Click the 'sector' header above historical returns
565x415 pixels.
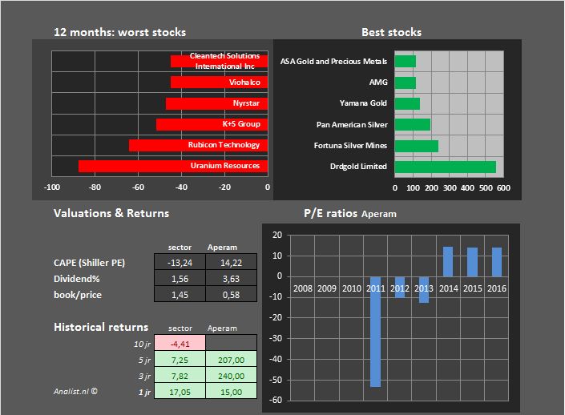[x=180, y=328]
